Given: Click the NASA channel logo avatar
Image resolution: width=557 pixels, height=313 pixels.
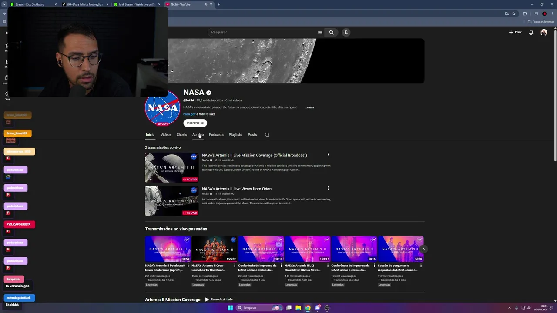Looking at the screenshot, I should pos(162,109).
